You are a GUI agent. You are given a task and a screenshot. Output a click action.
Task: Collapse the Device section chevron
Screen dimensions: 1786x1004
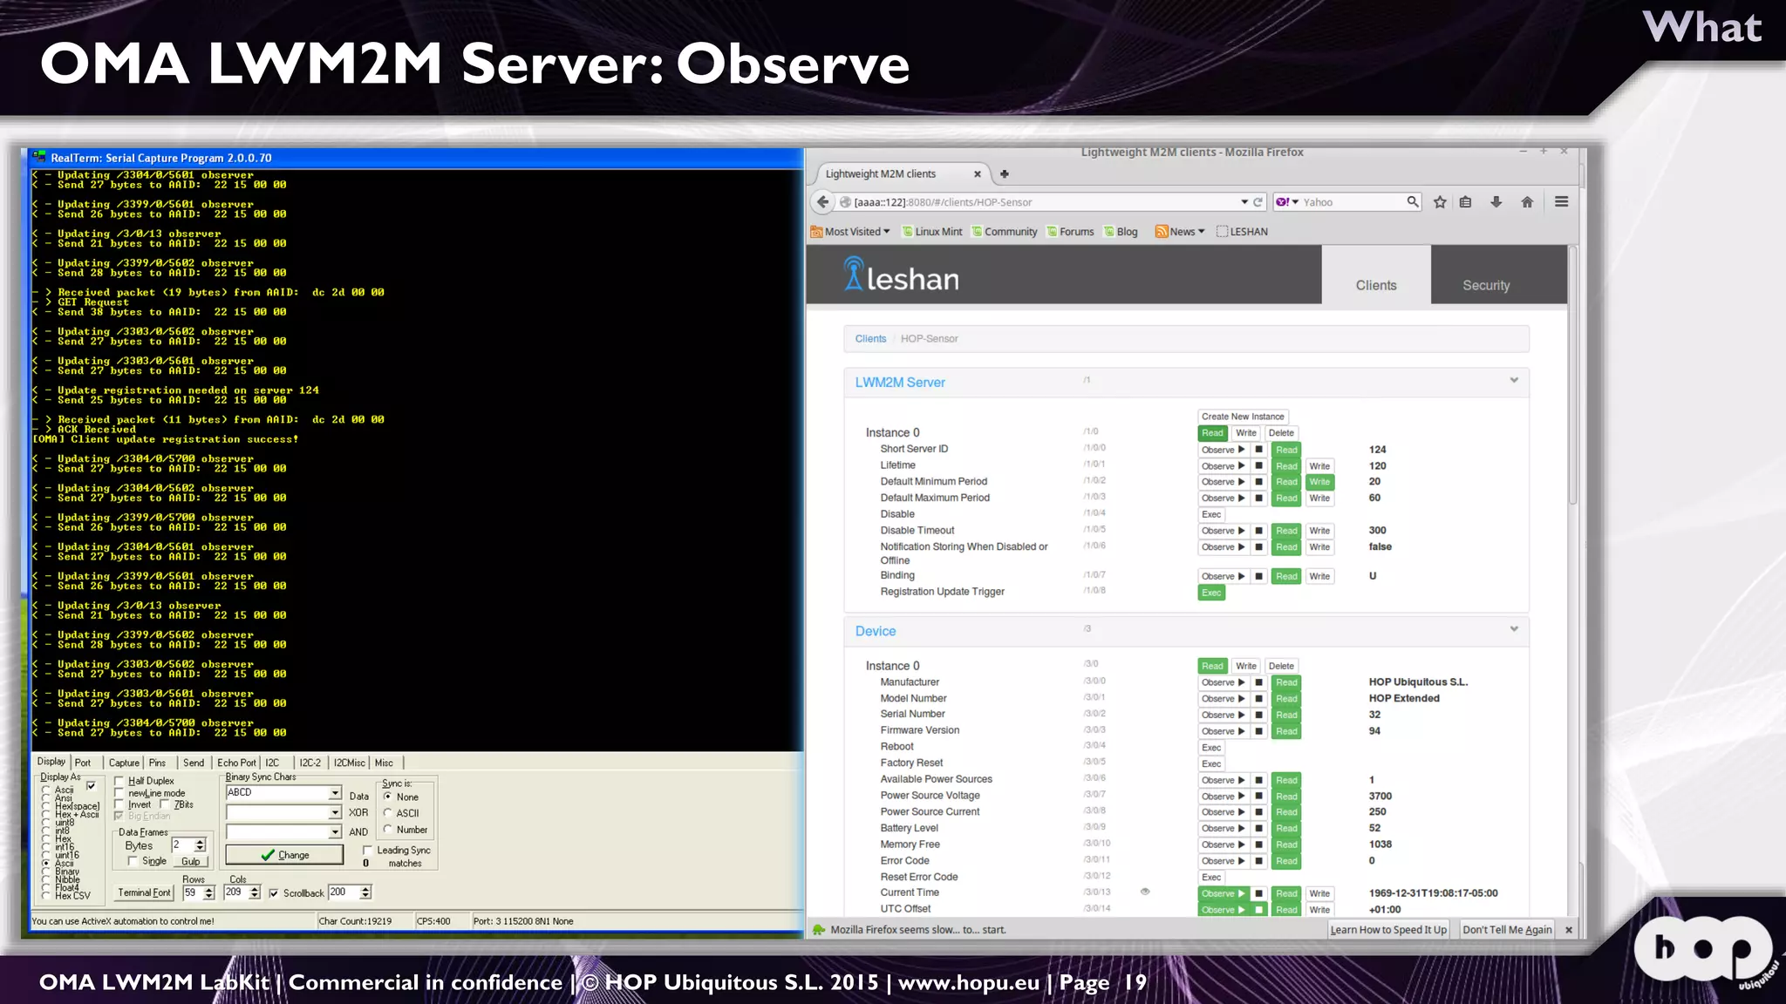[1514, 628]
